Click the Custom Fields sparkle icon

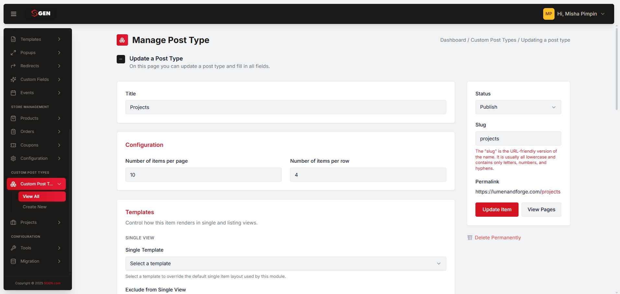coord(13,79)
